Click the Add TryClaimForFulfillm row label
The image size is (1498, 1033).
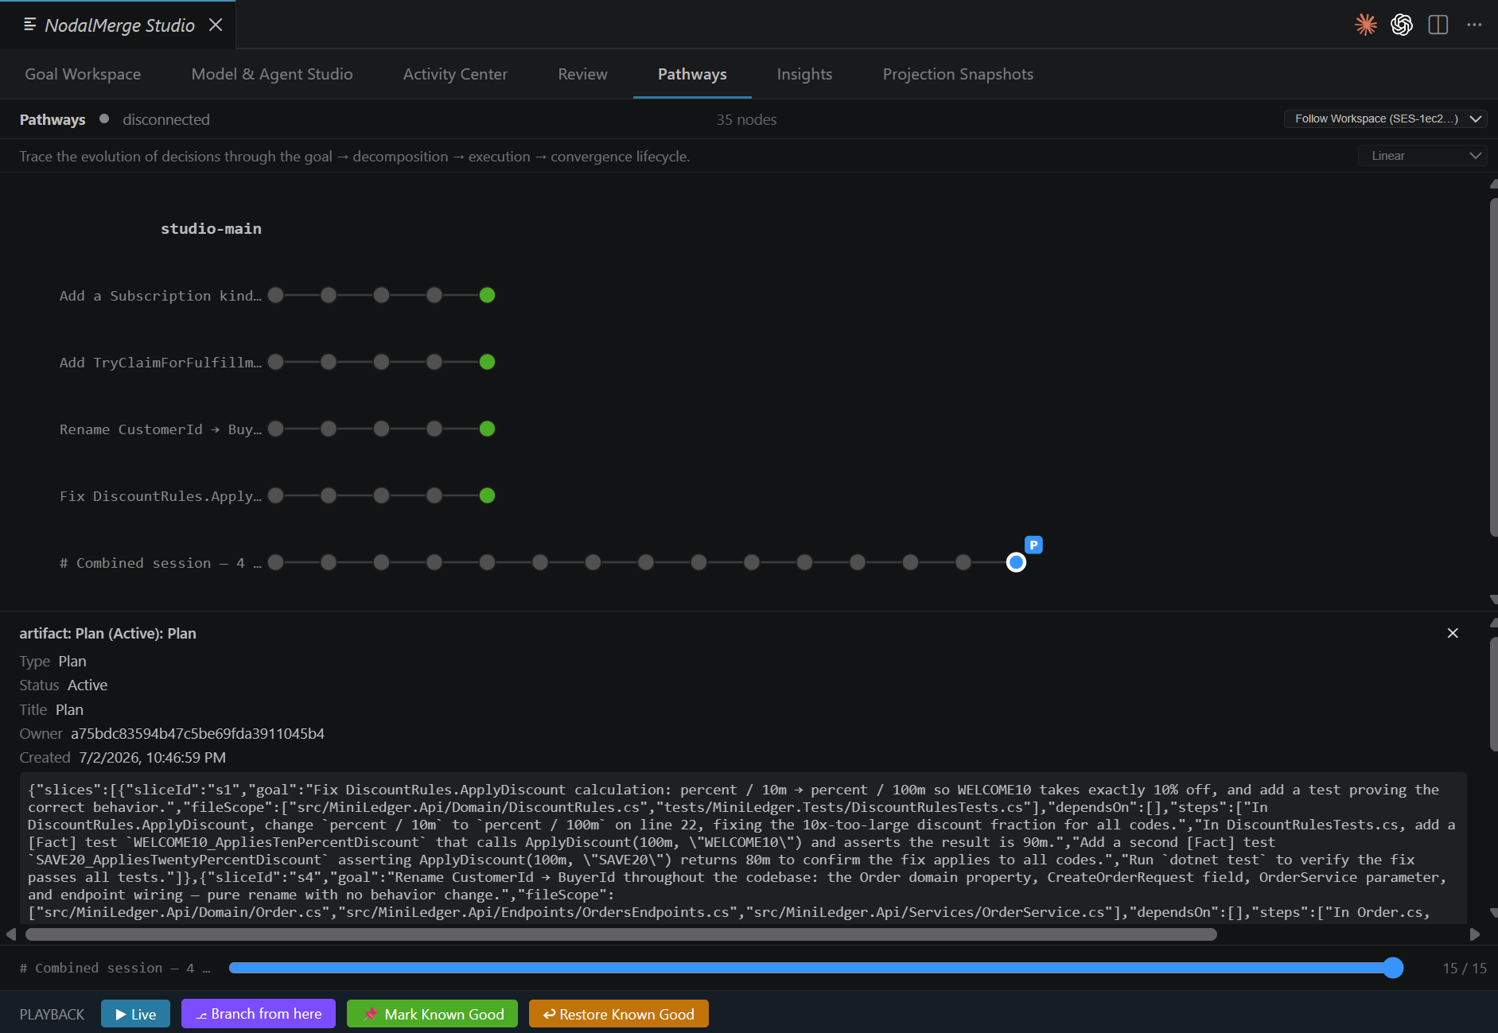click(161, 363)
